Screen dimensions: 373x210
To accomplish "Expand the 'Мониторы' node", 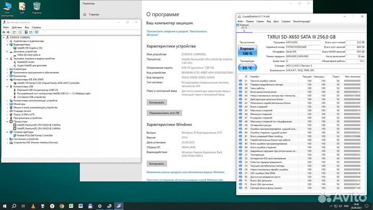I will [7, 104].
